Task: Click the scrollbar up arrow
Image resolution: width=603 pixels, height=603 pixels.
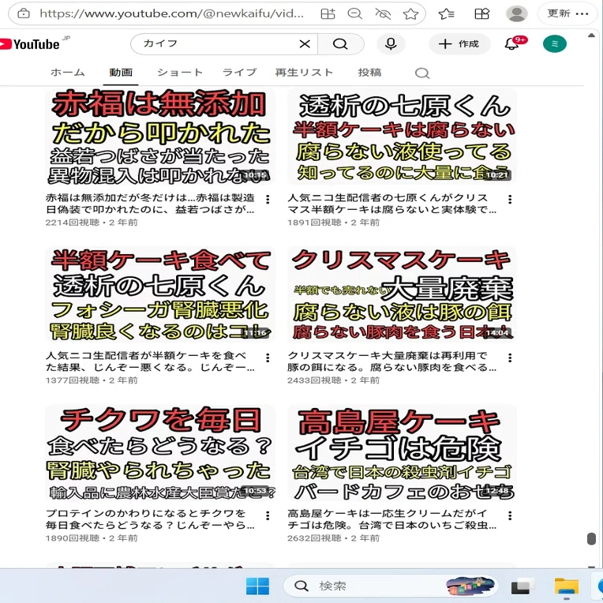Action: (x=591, y=36)
